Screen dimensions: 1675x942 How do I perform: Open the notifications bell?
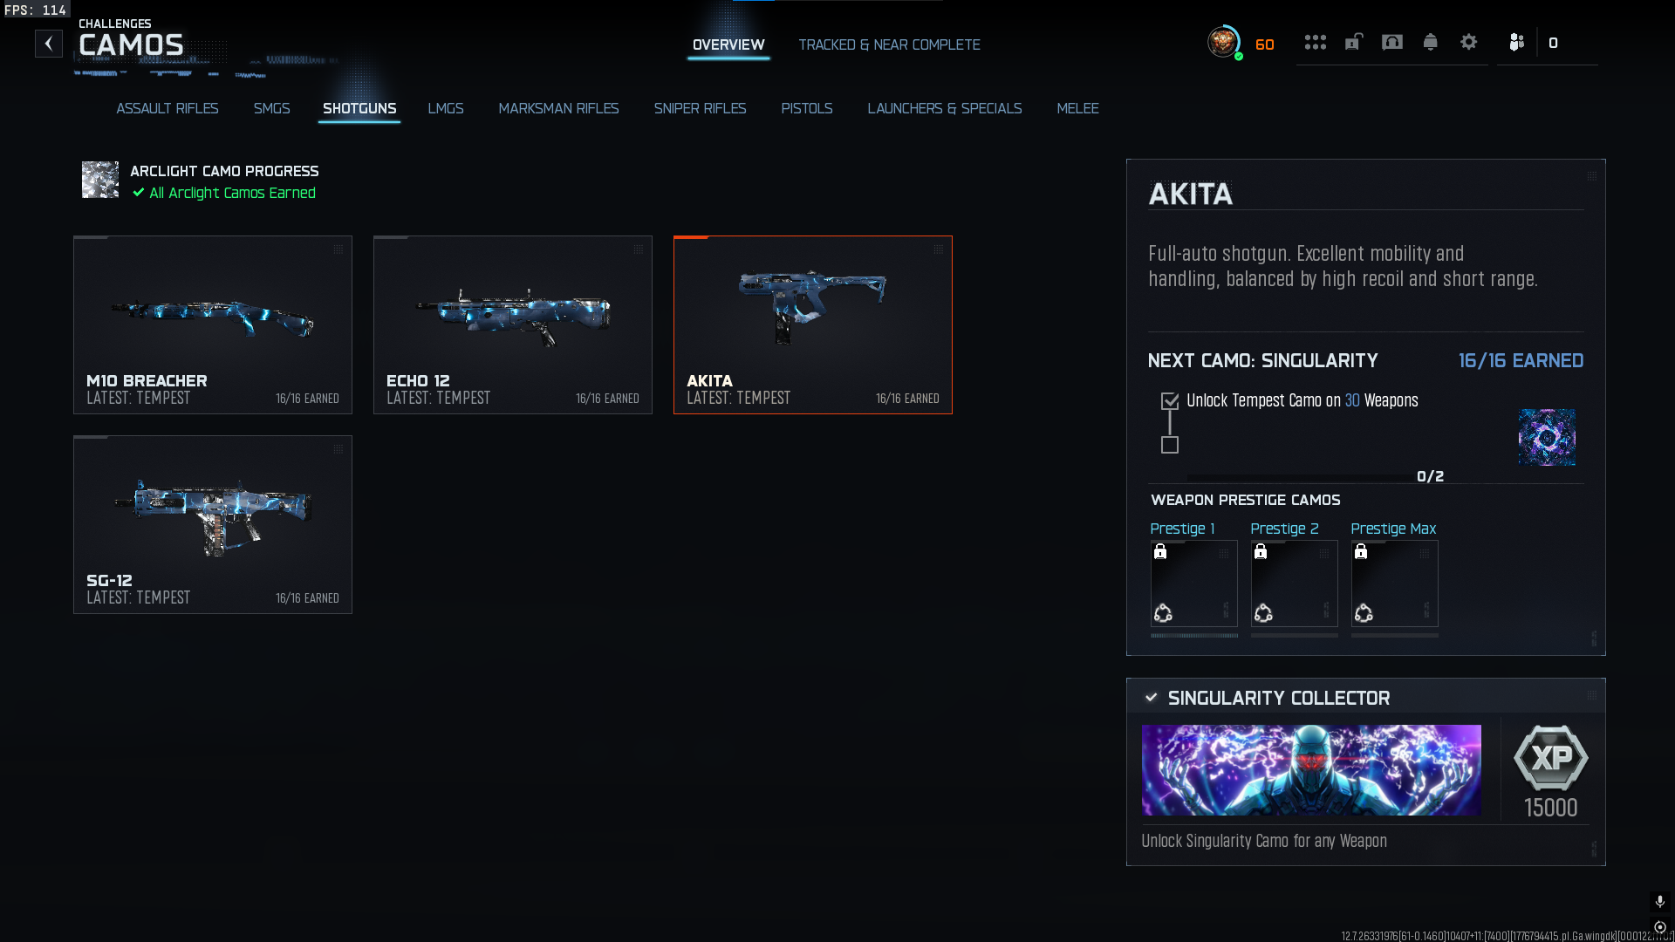(1430, 43)
